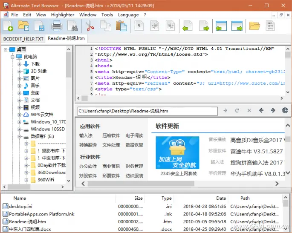Expand the 360WiFi folder node

point(26,180)
